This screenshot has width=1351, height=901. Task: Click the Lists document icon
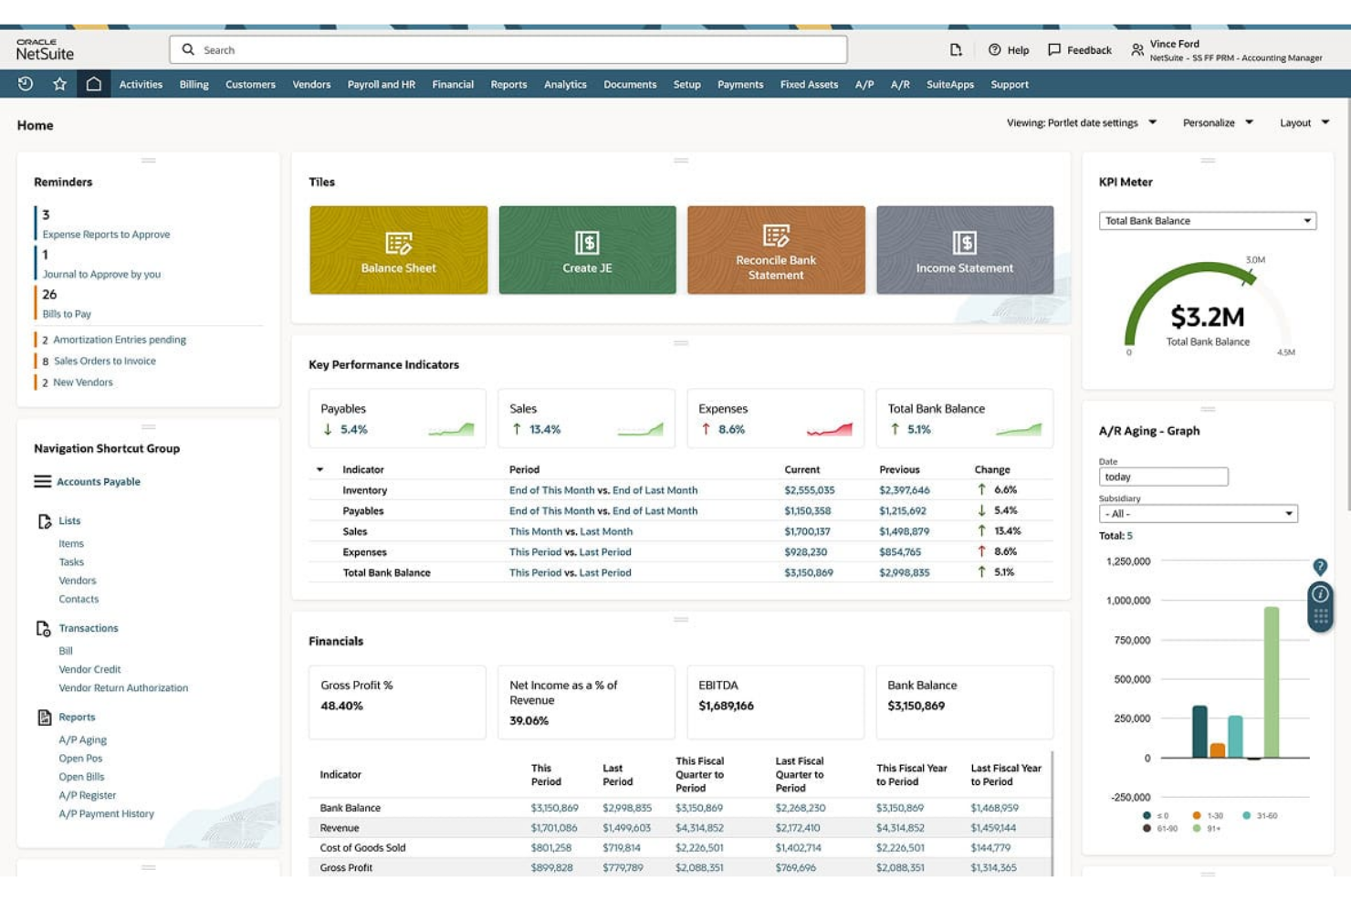click(x=44, y=521)
